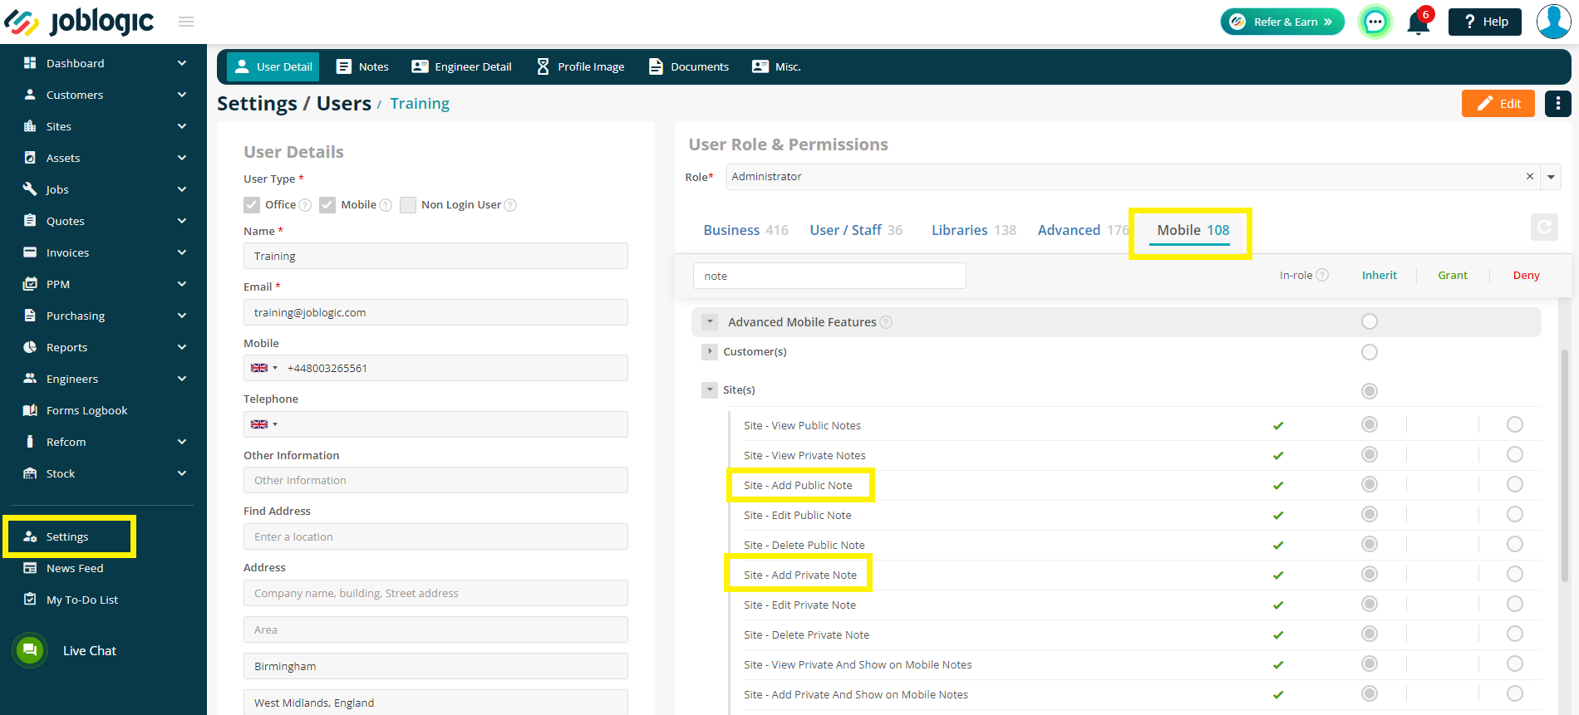Toggle the hamburger sidebar menu icon
This screenshot has height=715, width=1579.
pyautogui.click(x=186, y=22)
